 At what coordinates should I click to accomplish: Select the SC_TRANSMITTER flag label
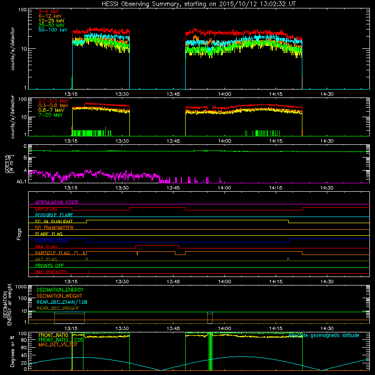54,228
